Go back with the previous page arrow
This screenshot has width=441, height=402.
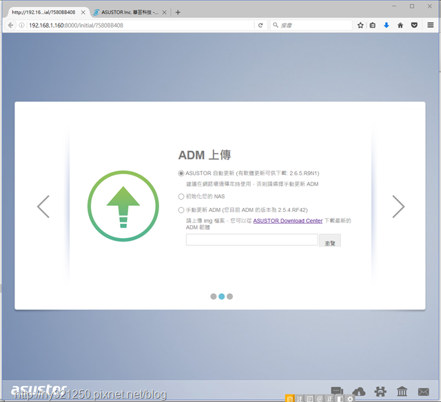click(43, 207)
